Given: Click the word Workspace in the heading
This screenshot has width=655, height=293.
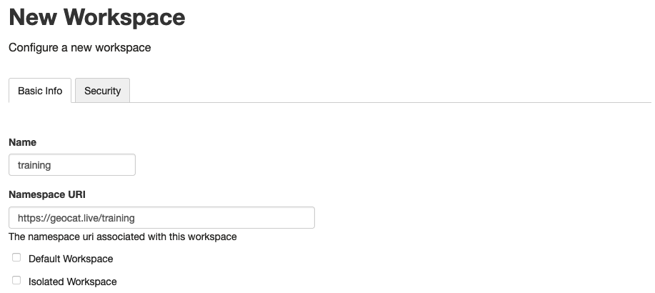Looking at the screenshot, I should (x=124, y=16).
